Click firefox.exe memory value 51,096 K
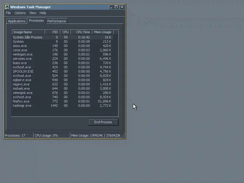The width and height of the screenshot is (244, 183). [x=104, y=101]
